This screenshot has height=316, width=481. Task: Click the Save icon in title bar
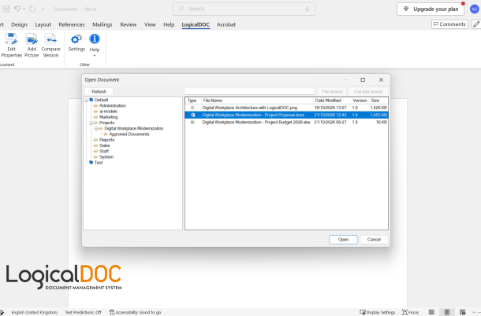(x=6, y=9)
